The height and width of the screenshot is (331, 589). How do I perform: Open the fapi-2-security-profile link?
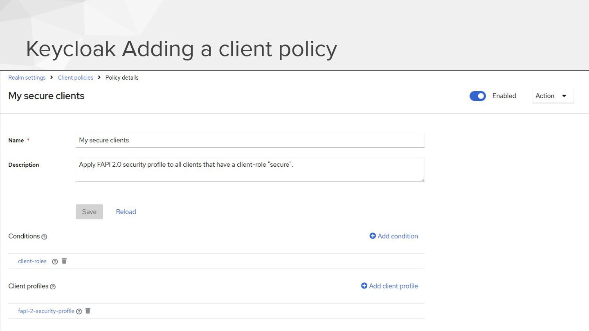46,311
